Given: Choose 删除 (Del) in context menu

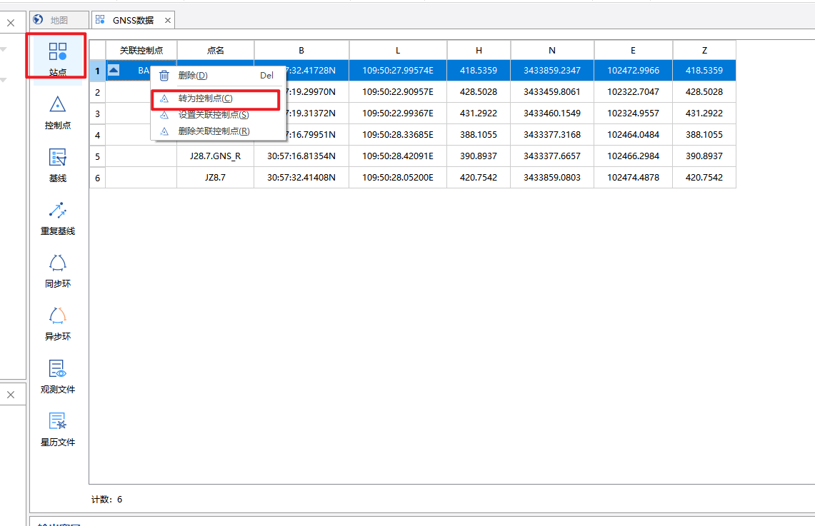Looking at the screenshot, I should pos(192,76).
